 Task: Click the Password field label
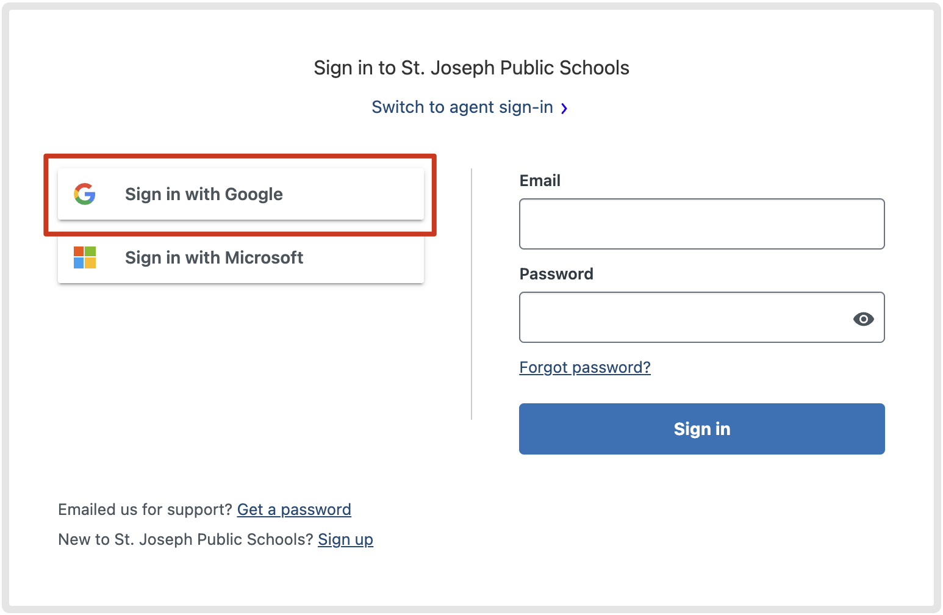pyautogui.click(x=556, y=274)
